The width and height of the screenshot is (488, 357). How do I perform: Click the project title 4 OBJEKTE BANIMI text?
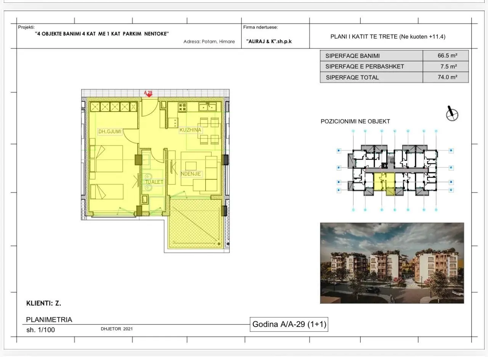coord(102,34)
